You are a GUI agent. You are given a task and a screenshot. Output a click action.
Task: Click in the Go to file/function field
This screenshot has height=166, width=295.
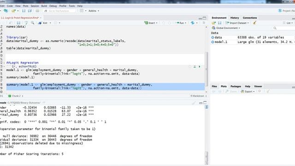(x=59, y=11)
